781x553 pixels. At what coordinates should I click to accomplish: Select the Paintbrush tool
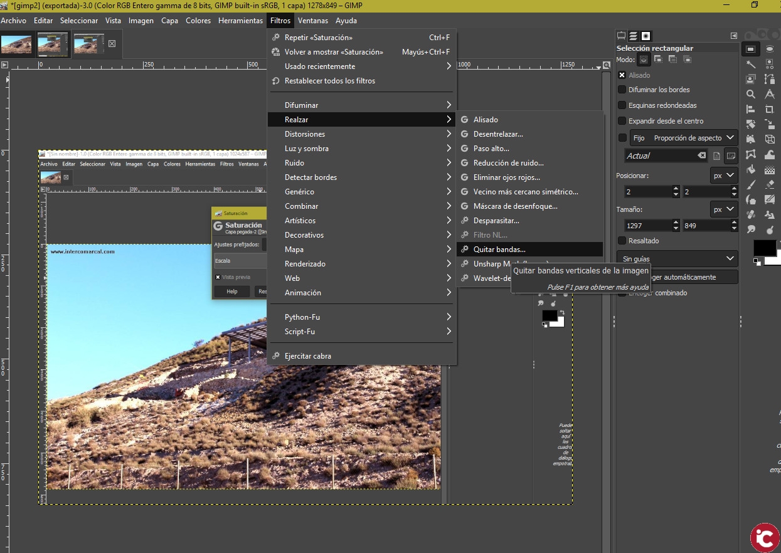pyautogui.click(x=750, y=184)
